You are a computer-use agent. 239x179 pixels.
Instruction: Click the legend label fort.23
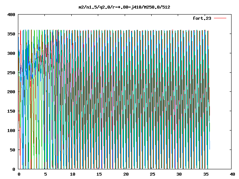tap(202, 18)
